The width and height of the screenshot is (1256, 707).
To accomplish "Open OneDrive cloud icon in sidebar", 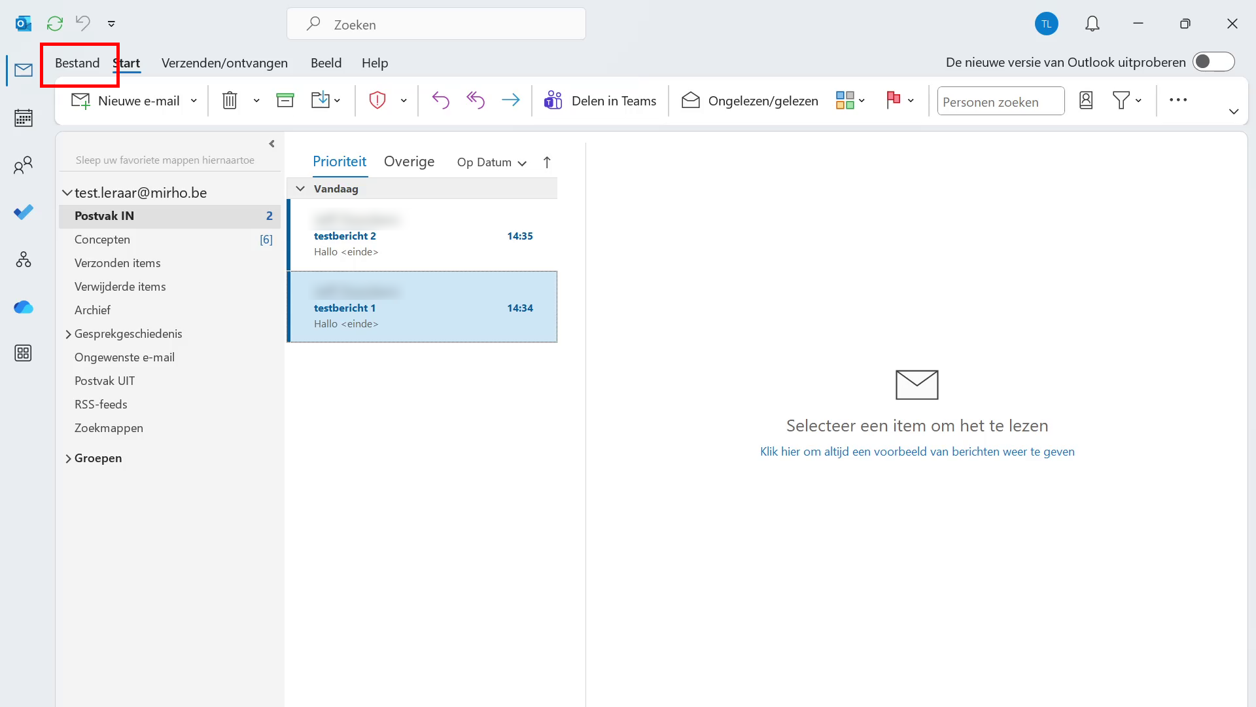I will click(24, 307).
